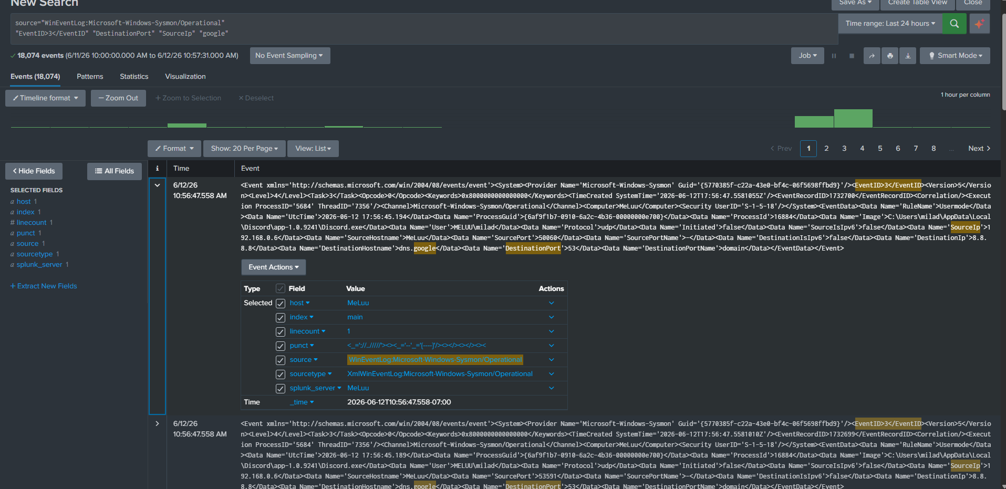Uncheck the index field checkbox
1006x489 pixels.
pos(281,318)
